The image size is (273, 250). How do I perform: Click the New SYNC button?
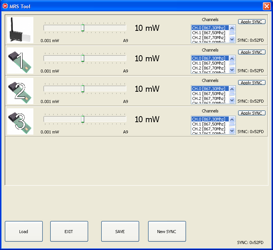[x=167, y=231]
